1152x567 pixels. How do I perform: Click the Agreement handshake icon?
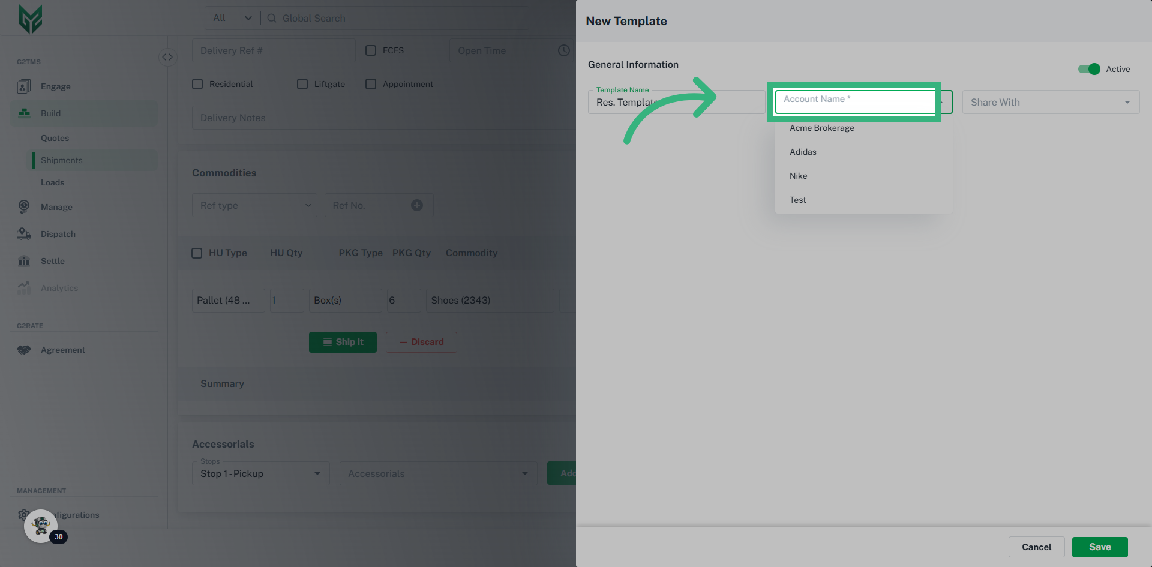[23, 349]
